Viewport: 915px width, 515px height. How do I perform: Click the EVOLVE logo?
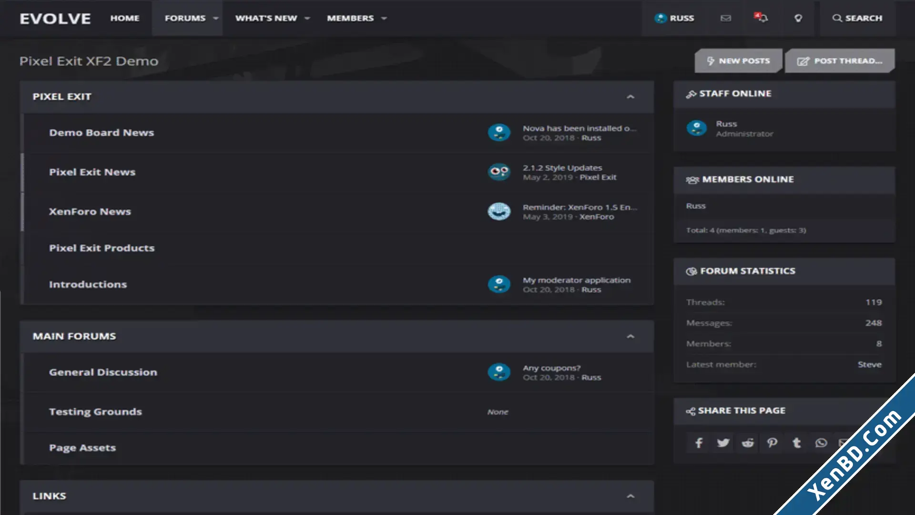pyautogui.click(x=55, y=19)
